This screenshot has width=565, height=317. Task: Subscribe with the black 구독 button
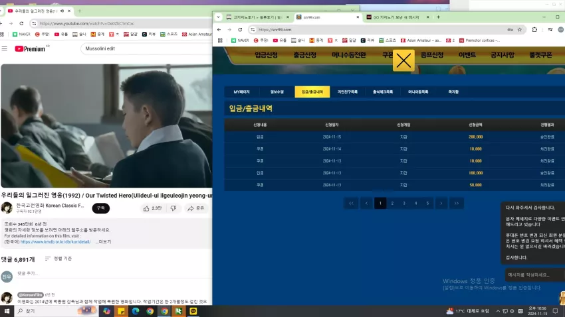tap(100, 208)
